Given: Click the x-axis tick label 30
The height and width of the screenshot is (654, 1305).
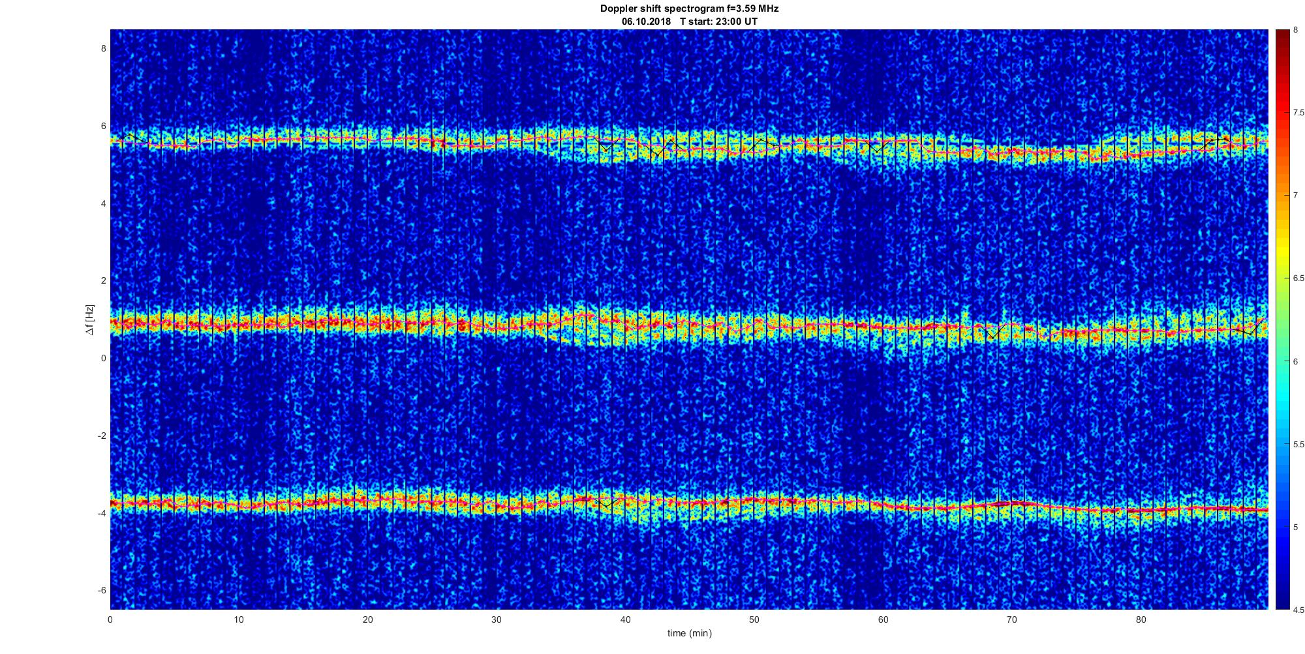Looking at the screenshot, I should click(x=497, y=619).
